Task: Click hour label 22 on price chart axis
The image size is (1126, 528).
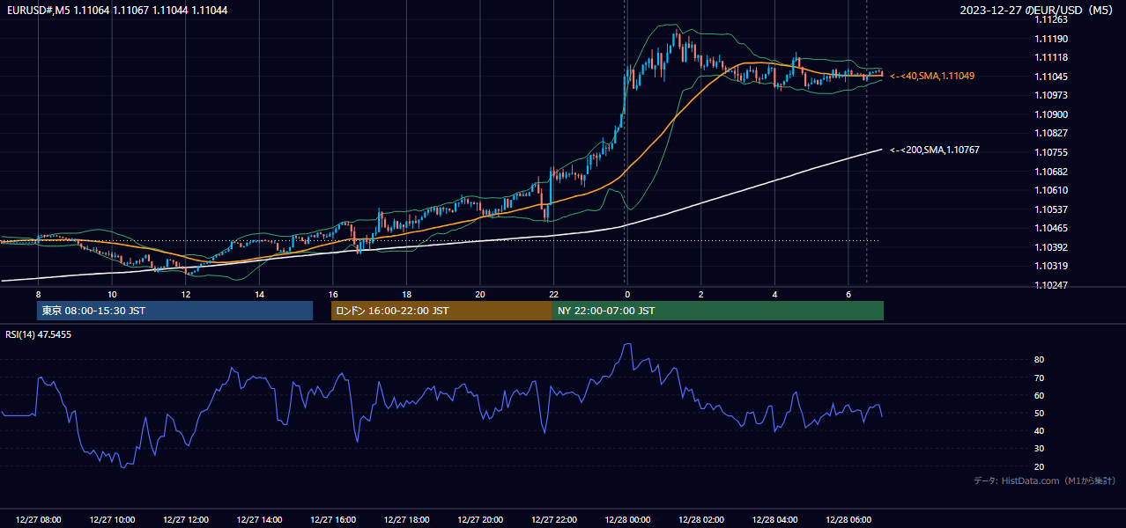Action: click(553, 294)
